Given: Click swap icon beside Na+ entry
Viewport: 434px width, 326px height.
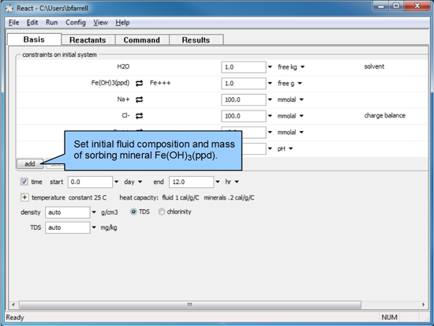Looking at the screenshot, I should 139,99.
